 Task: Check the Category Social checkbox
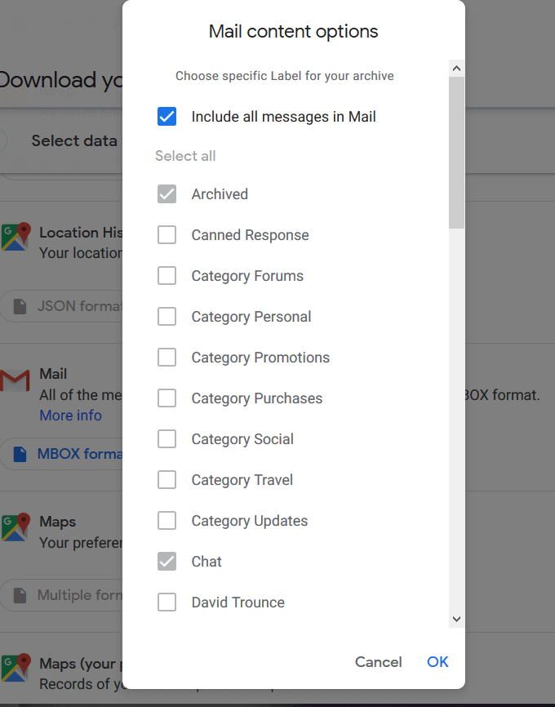(166, 439)
